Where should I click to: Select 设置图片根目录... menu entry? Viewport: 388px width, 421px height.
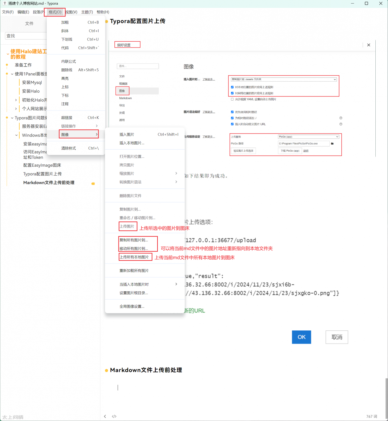pyautogui.click(x=145, y=293)
